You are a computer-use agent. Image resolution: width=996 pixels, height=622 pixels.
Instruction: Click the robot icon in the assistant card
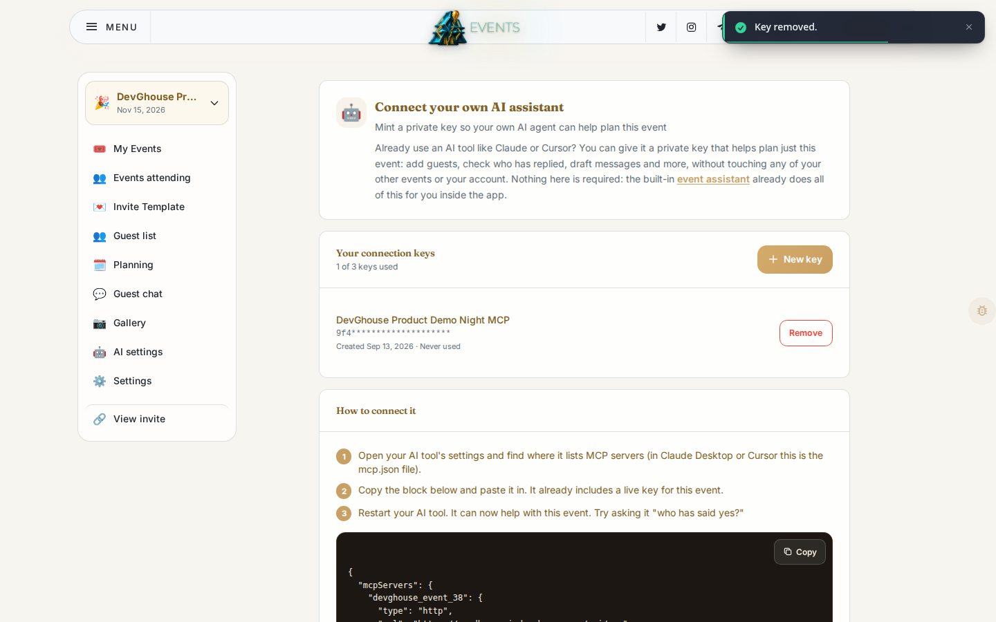click(351, 113)
